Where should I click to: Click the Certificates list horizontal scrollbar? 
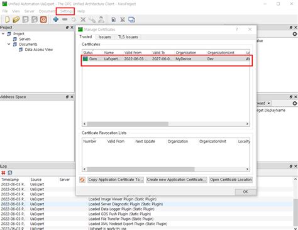tap(166, 124)
